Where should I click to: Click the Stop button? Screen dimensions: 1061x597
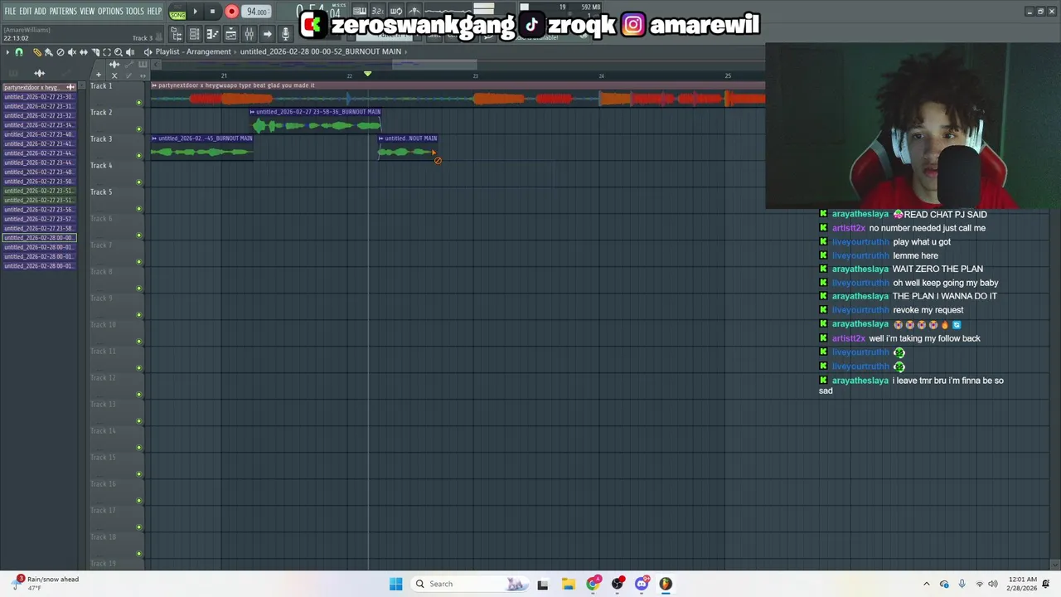(x=212, y=12)
